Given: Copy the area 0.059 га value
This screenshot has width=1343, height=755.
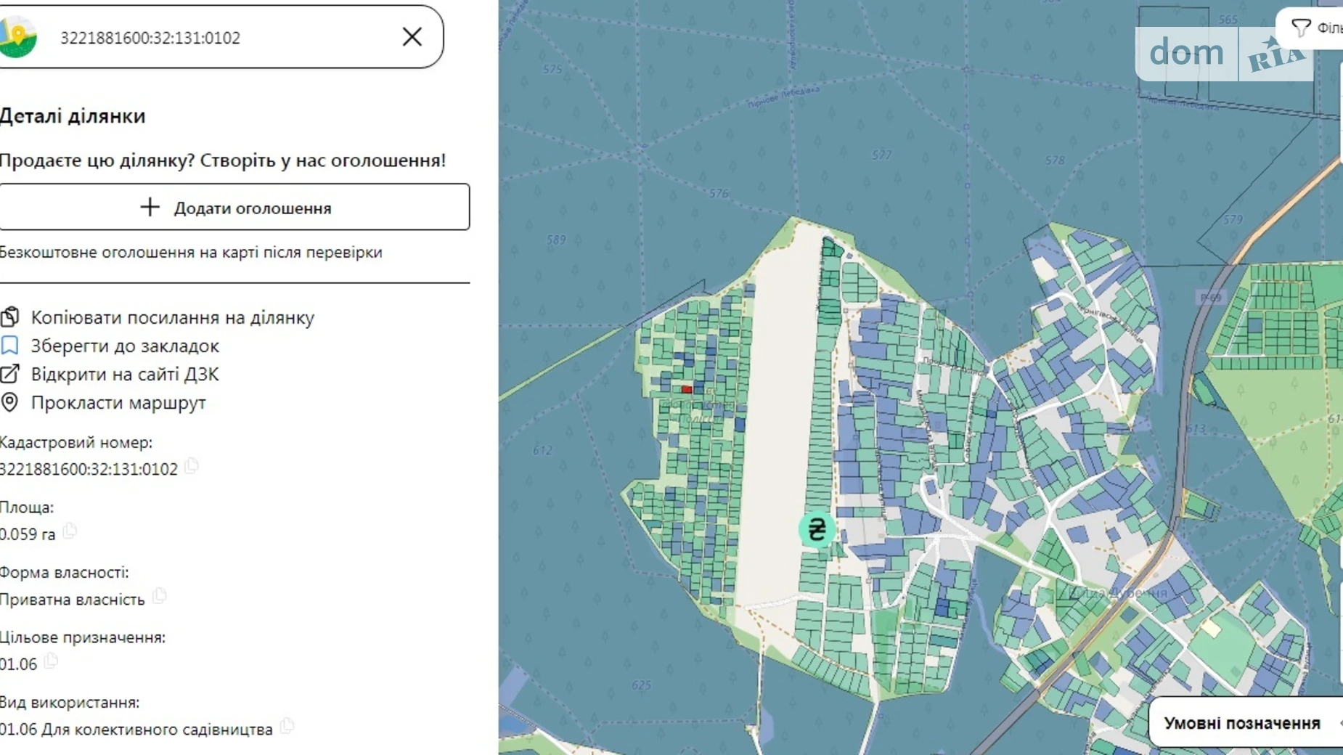Looking at the screenshot, I should 70,531.
